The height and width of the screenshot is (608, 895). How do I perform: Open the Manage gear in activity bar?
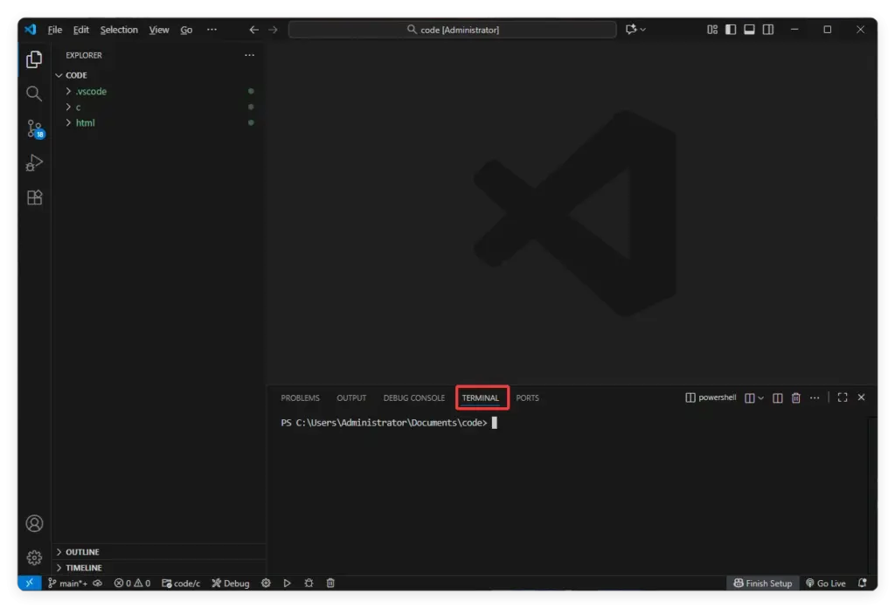(x=34, y=557)
